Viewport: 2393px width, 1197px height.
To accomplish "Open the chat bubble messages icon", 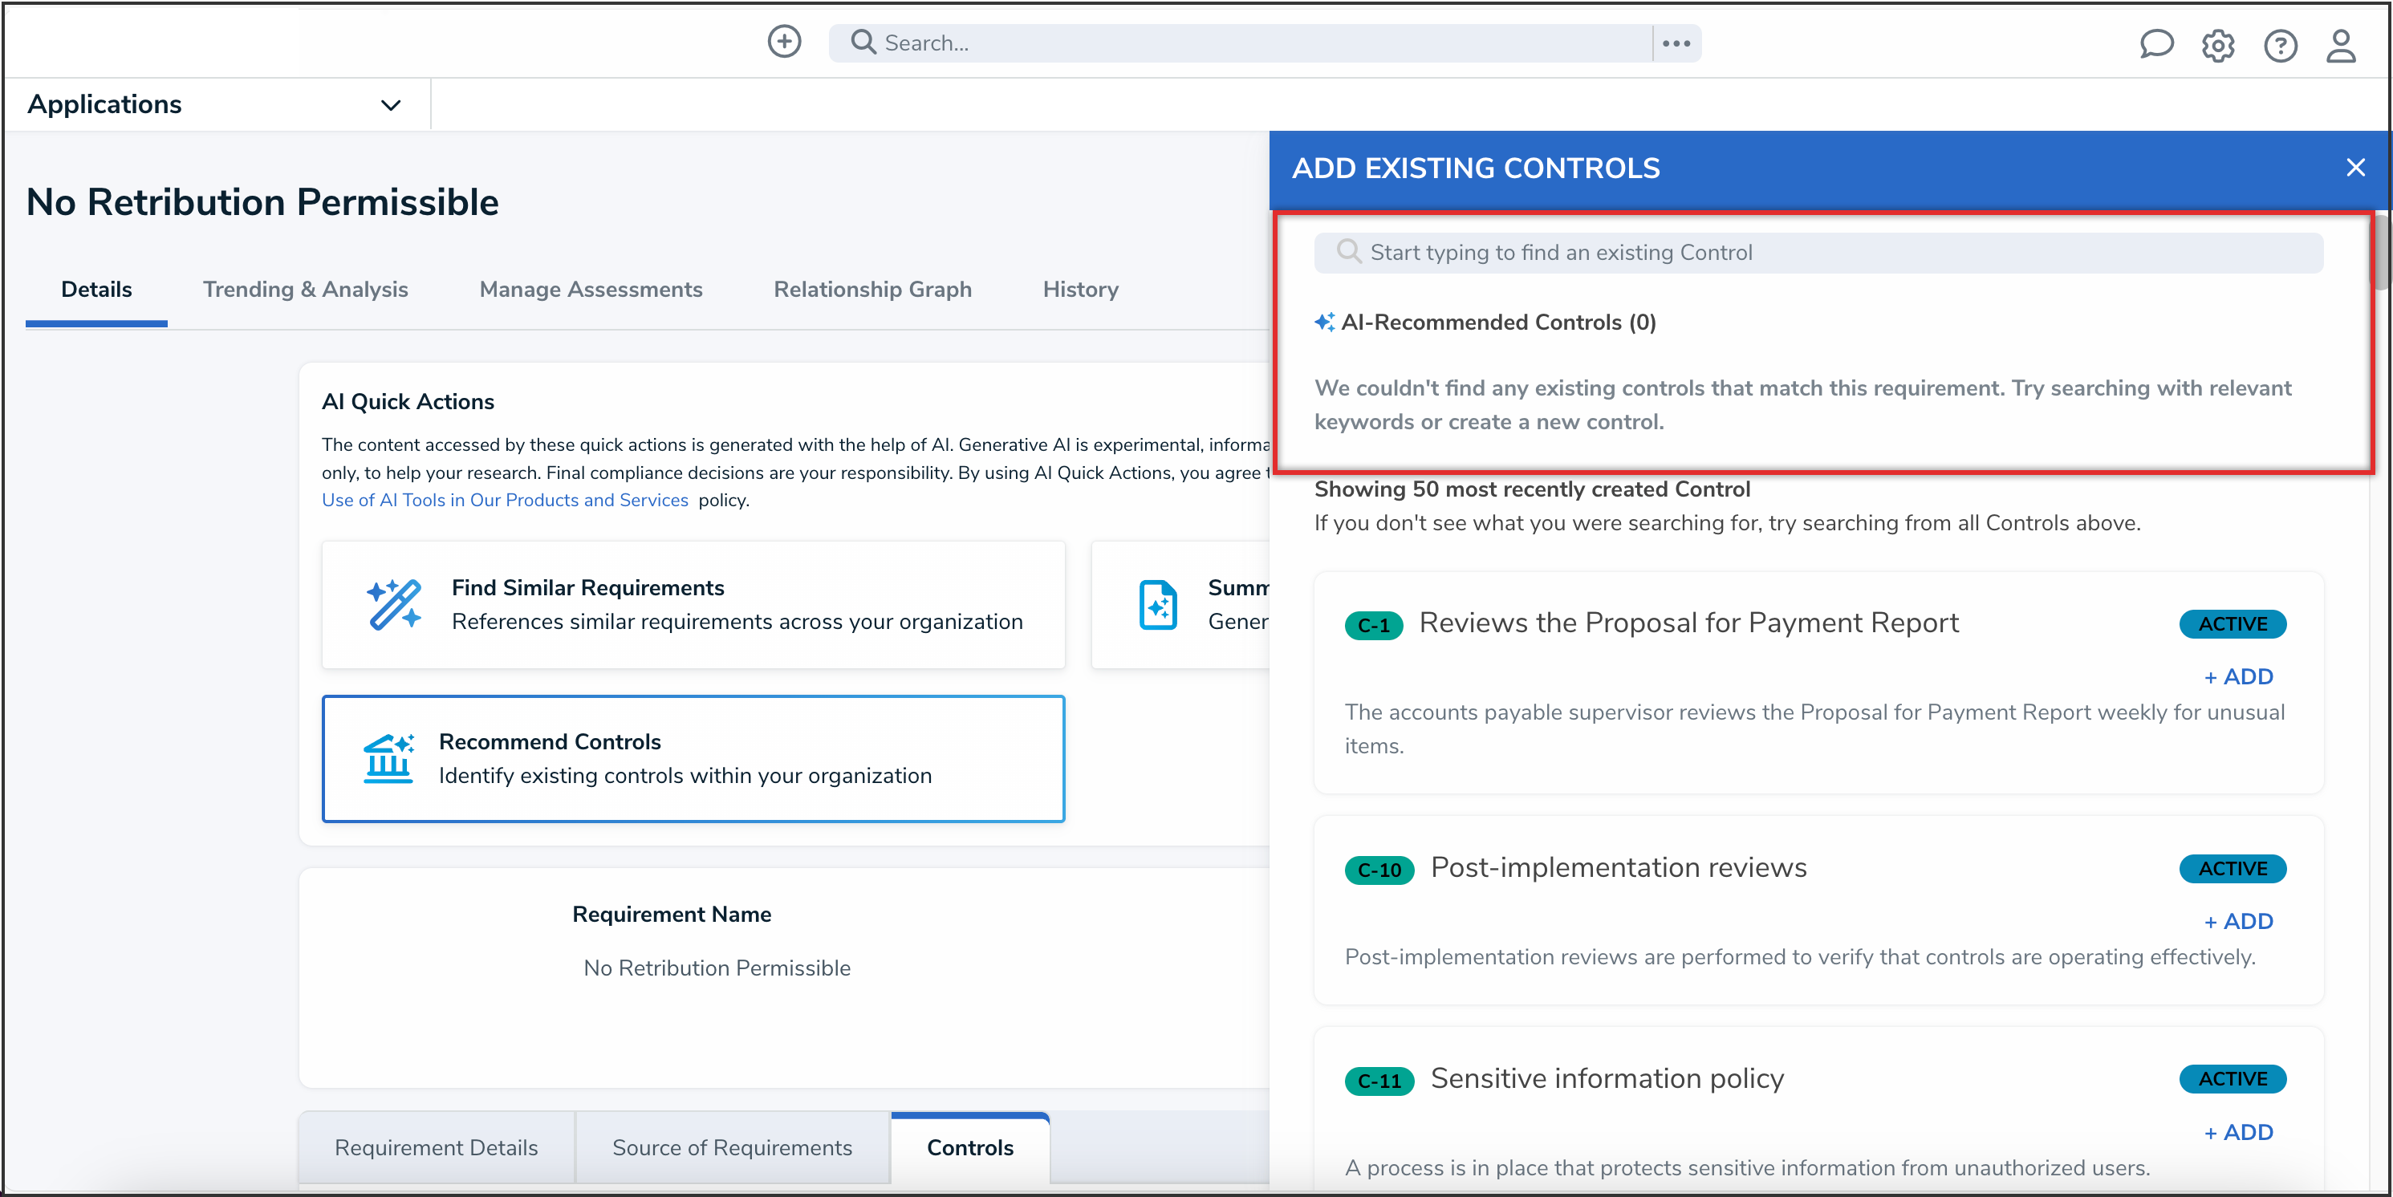I will click(2155, 43).
